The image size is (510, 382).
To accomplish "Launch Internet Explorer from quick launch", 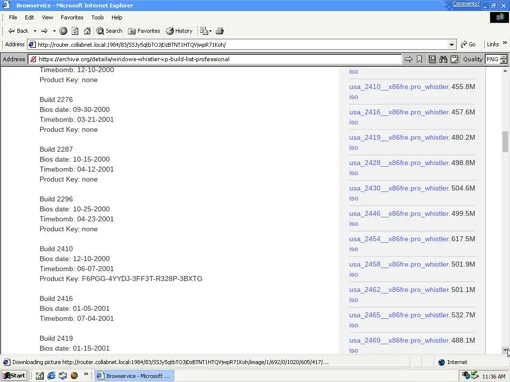I will pos(51,376).
